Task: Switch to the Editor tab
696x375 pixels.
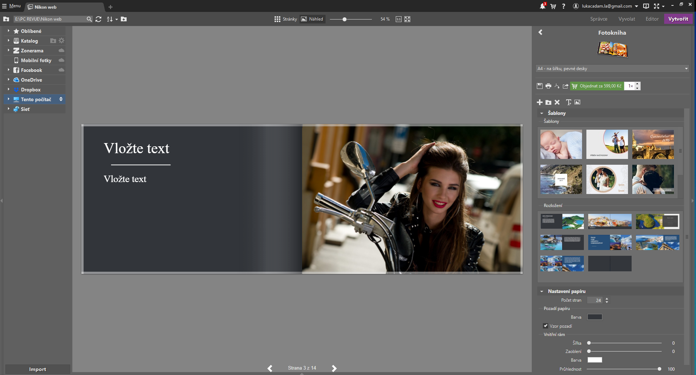Action: coord(652,19)
